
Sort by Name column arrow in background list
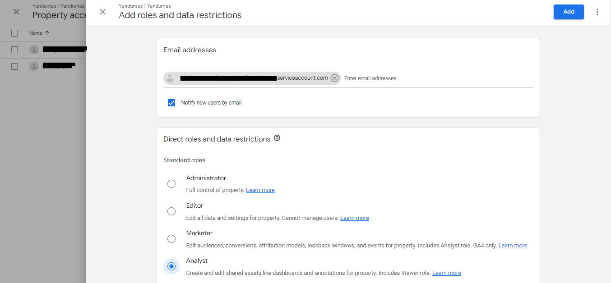tap(47, 33)
